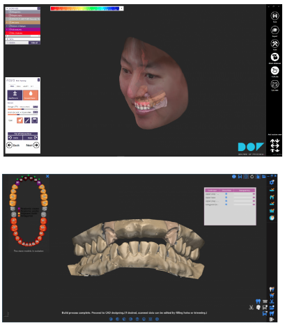Expand the red group row arrow
285x334 pixels.
click(7, 33)
